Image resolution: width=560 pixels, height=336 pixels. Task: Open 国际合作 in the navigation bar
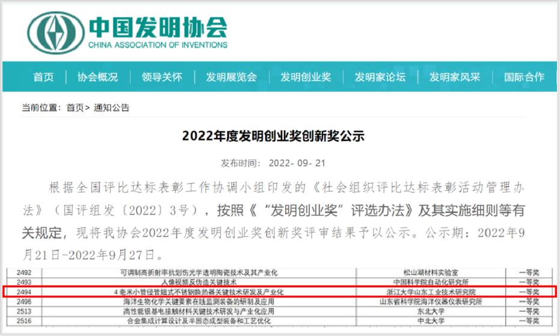pyautogui.click(x=524, y=77)
